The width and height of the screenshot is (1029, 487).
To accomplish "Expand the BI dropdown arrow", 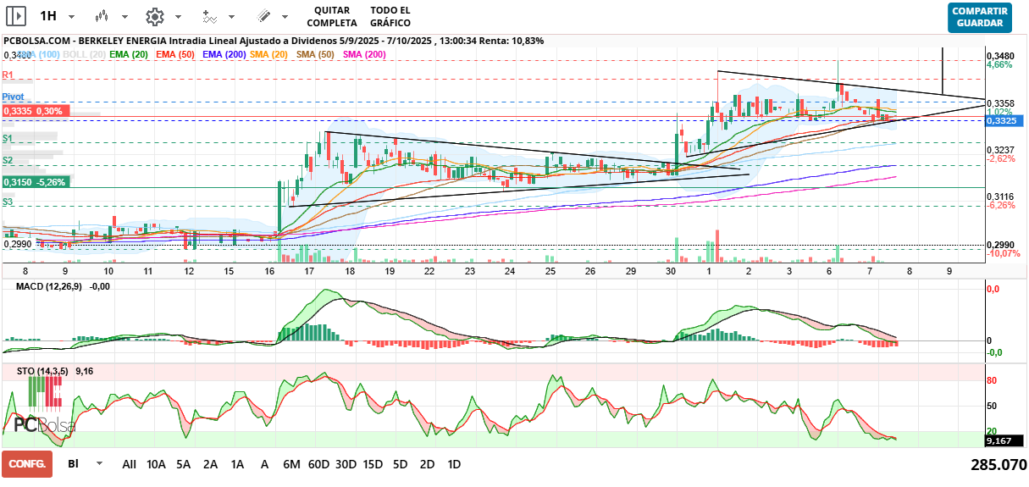I will click(99, 464).
